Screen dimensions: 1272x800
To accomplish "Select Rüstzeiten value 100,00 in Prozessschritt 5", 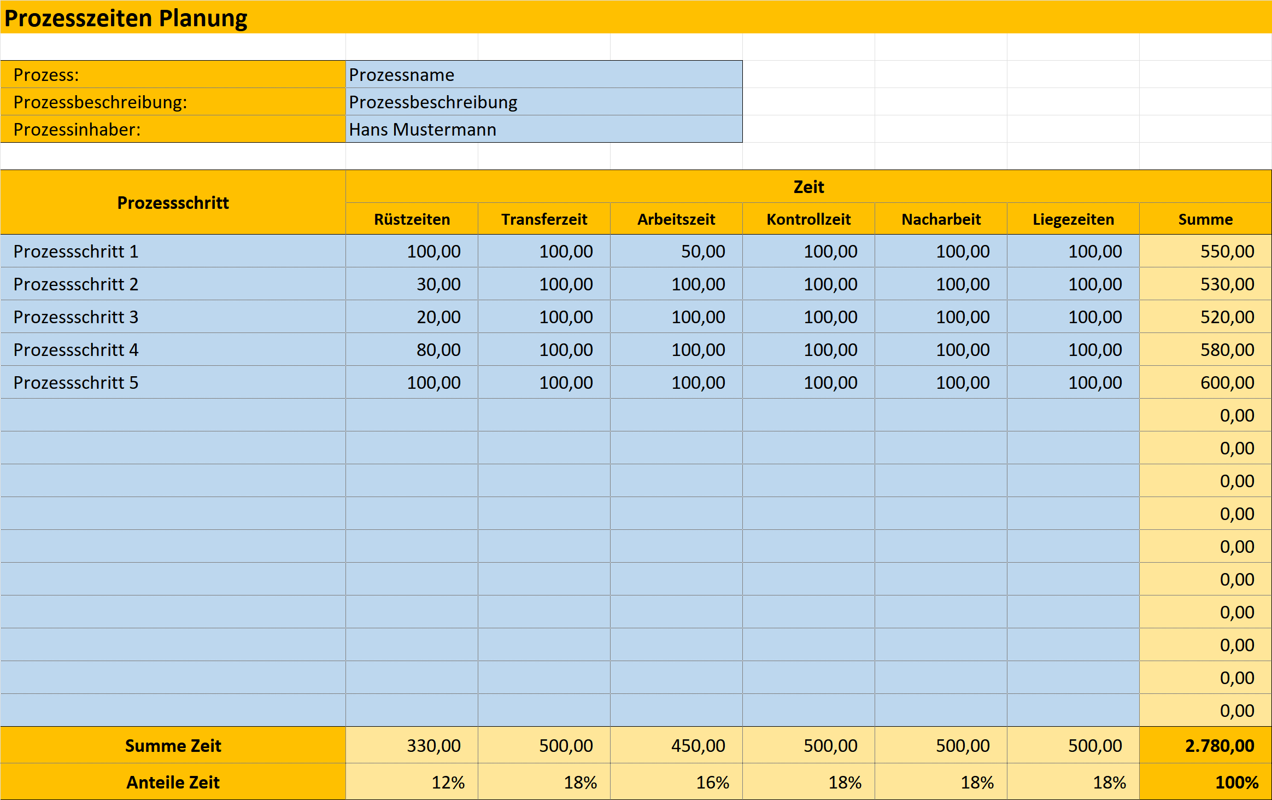I will coord(412,382).
